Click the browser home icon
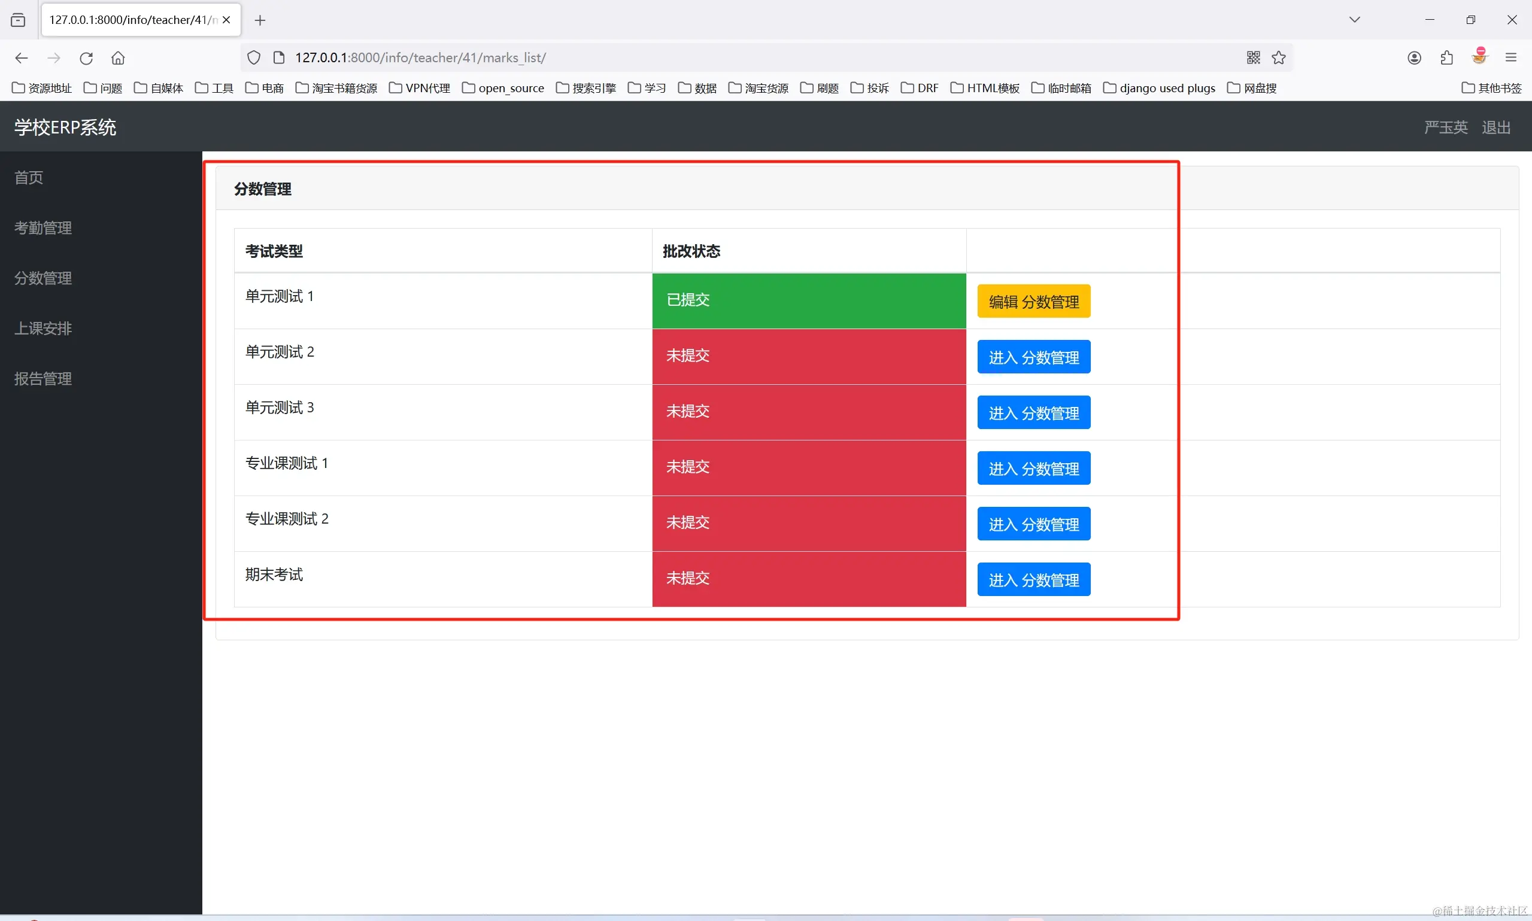 coord(118,58)
